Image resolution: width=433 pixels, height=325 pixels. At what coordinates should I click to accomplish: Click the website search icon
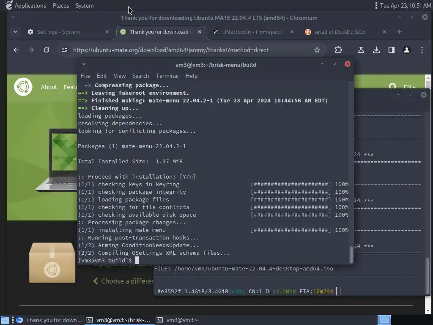[392, 86]
